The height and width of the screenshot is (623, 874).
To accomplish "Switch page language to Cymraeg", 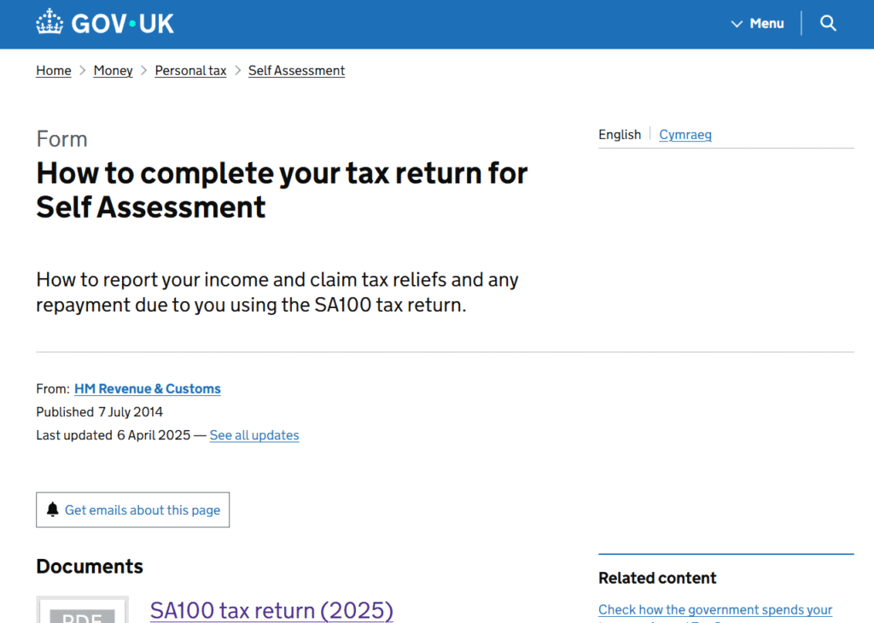I will [685, 135].
